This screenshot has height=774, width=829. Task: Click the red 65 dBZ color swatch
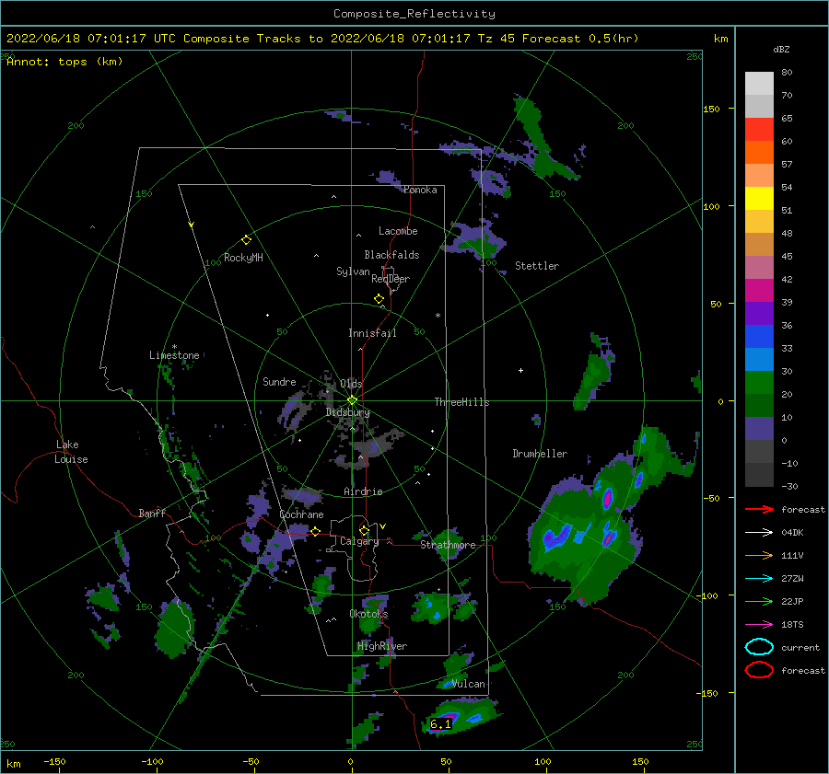coord(759,129)
